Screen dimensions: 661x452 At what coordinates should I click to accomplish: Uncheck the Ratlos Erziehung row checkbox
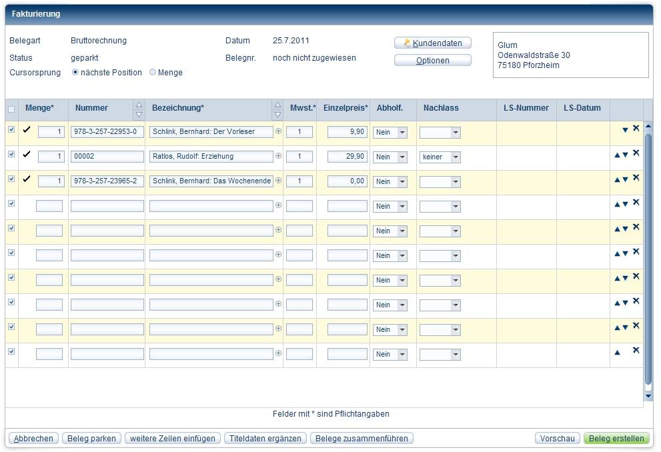click(11, 154)
